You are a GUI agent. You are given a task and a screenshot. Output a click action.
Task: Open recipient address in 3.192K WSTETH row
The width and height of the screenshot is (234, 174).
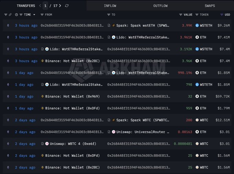[139, 49]
